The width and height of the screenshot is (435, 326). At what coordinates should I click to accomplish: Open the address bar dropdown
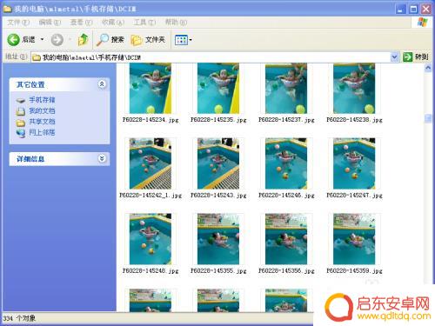[x=394, y=57]
